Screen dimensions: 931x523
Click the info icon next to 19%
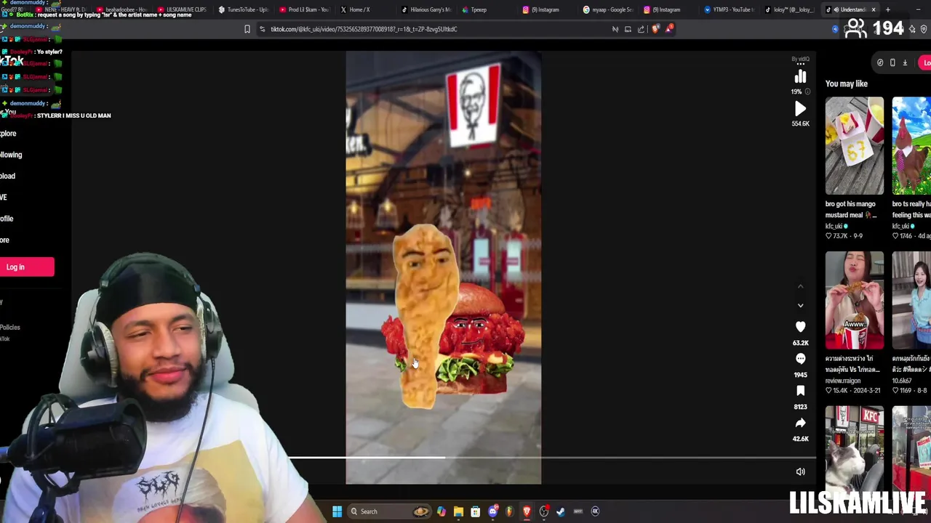pos(807,92)
